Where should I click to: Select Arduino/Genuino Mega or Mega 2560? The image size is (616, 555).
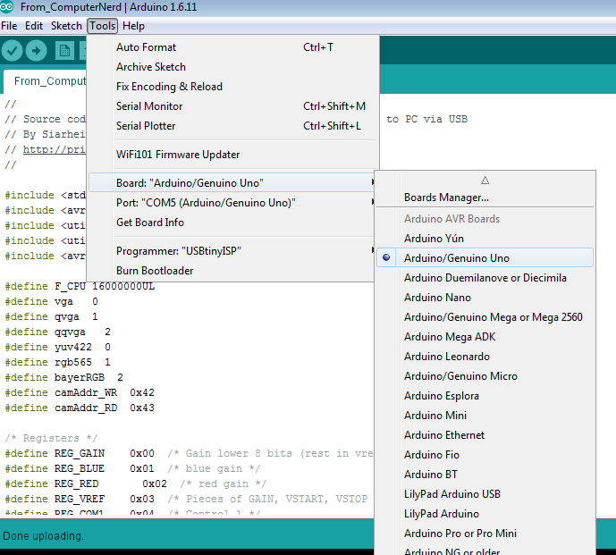pyautogui.click(x=485, y=317)
